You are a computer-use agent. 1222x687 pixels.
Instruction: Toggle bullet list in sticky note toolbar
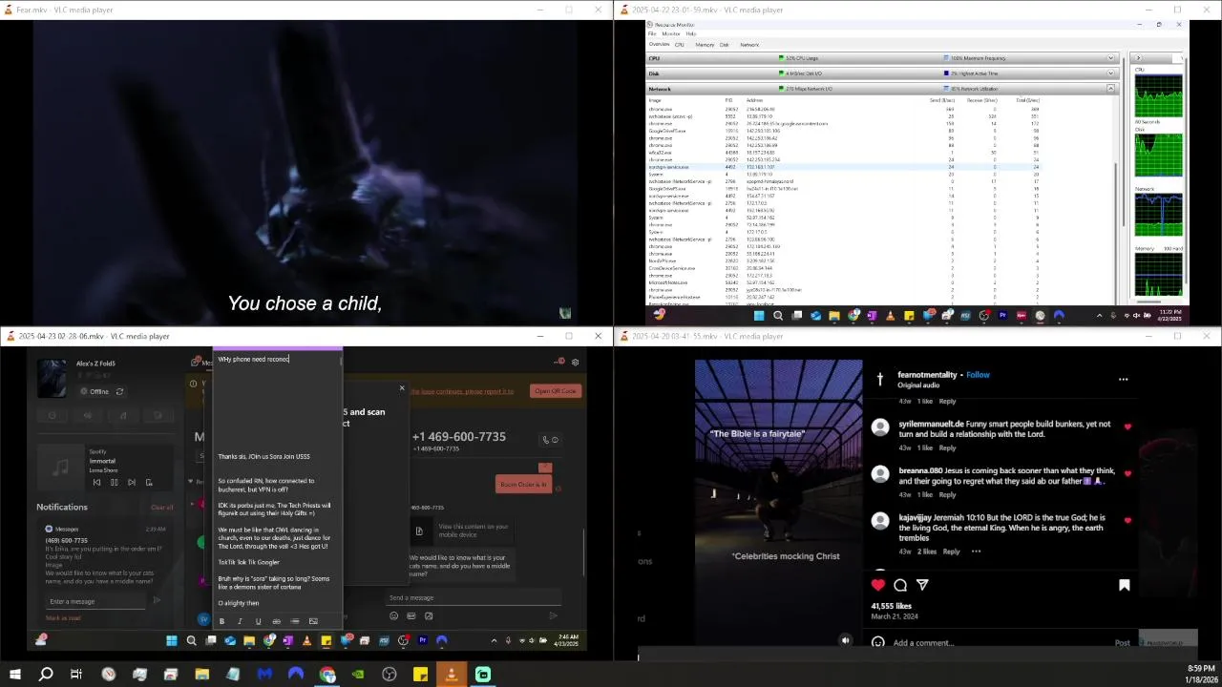[295, 621]
